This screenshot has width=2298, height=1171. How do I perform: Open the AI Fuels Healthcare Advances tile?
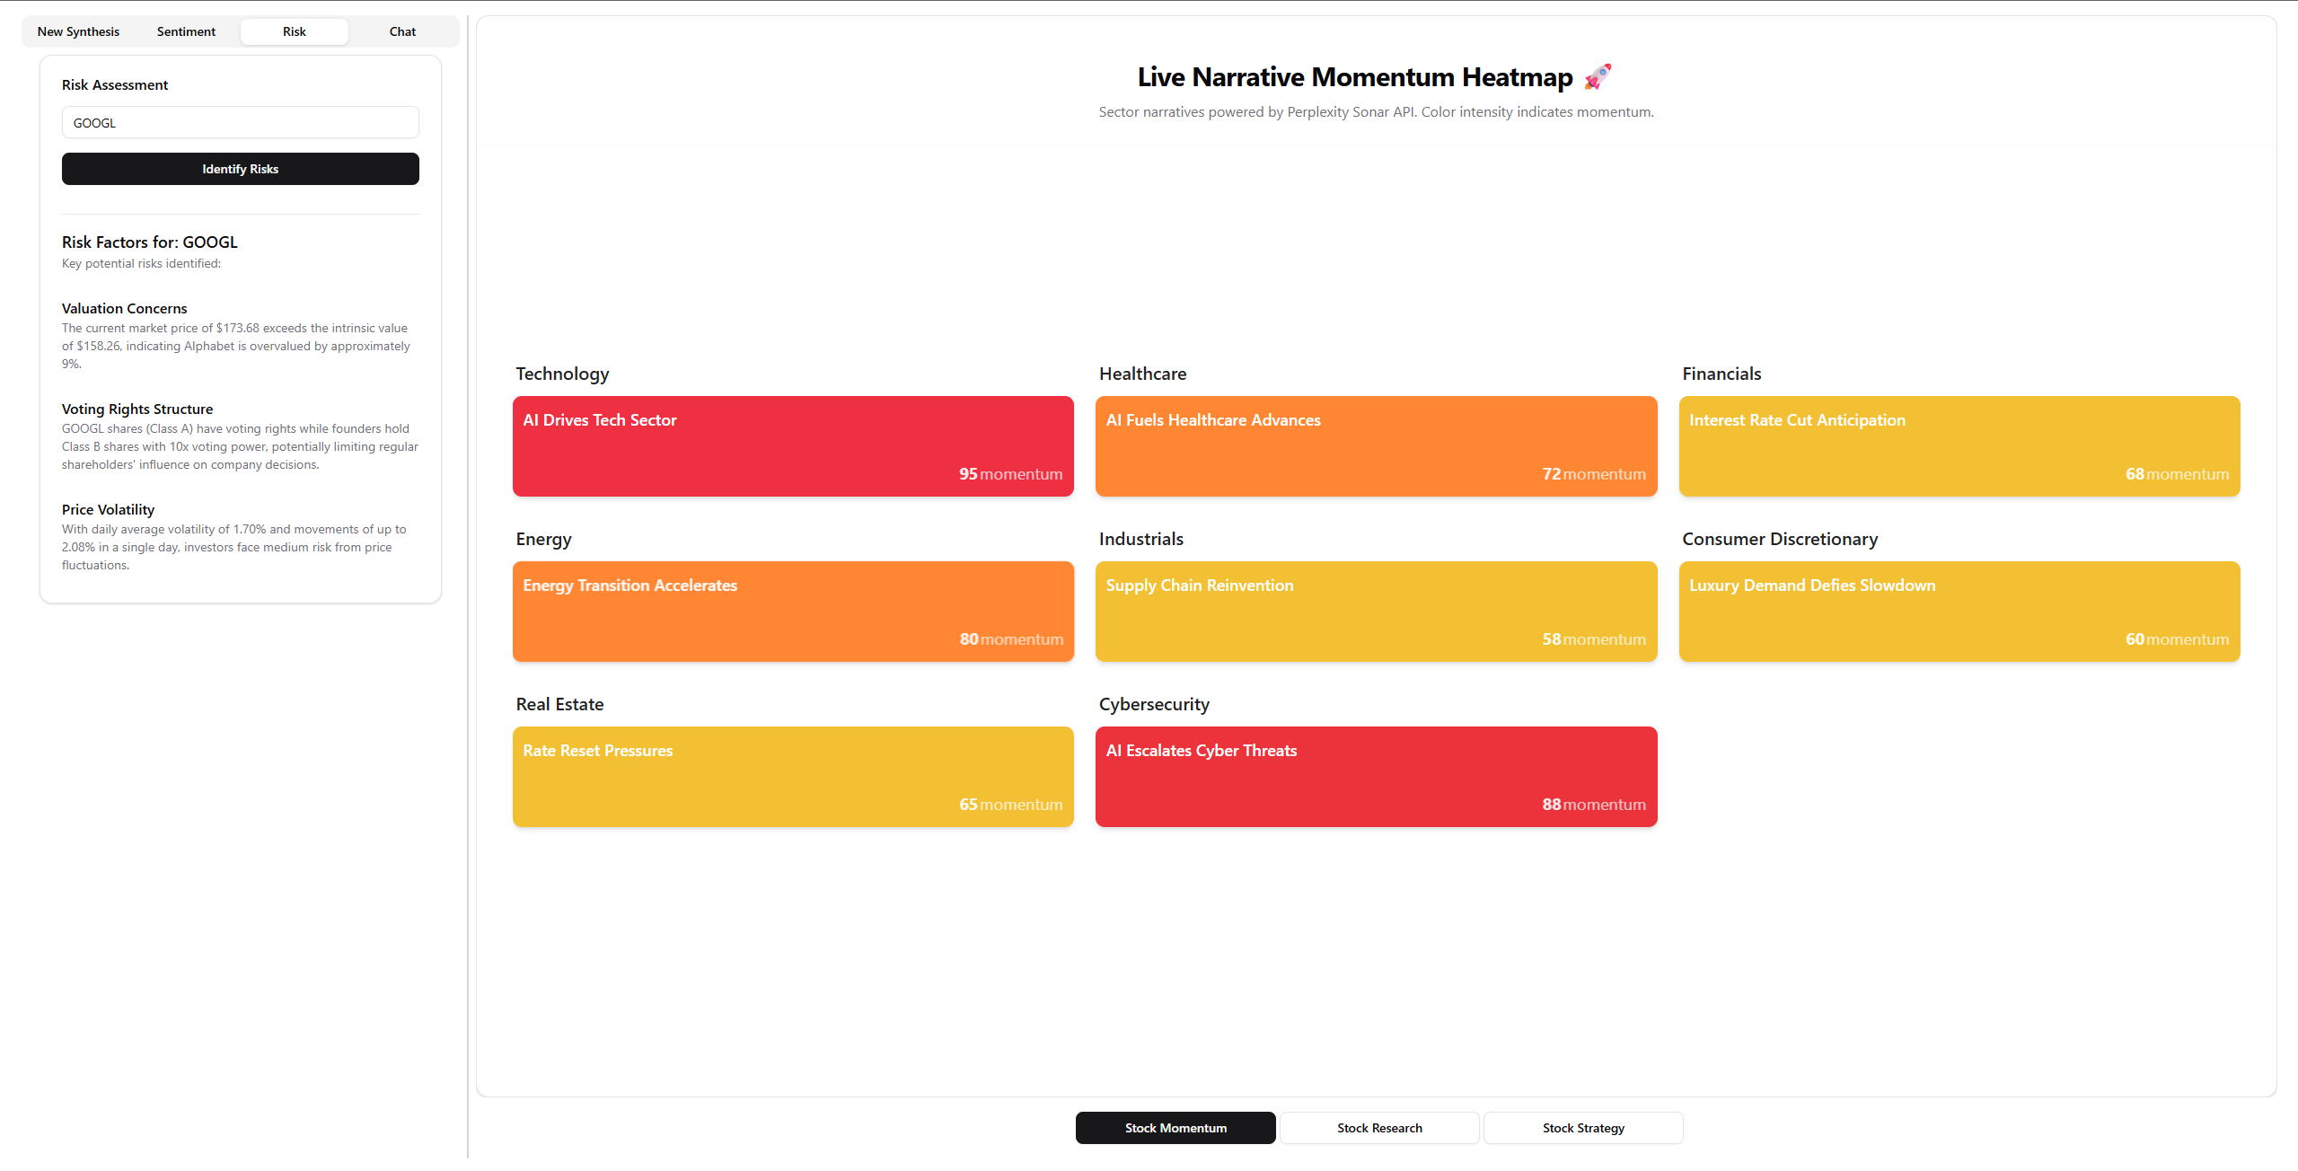tap(1376, 446)
